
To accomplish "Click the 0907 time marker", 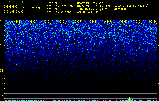I will pyautogui.click(x=108, y=22).
